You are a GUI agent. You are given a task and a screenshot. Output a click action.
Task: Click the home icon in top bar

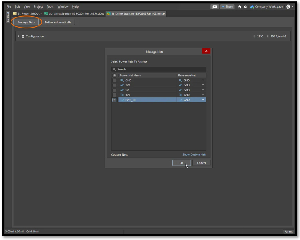click(239, 6)
